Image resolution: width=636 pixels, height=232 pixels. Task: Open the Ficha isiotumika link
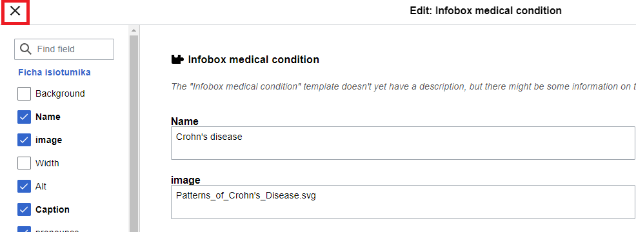(x=54, y=72)
